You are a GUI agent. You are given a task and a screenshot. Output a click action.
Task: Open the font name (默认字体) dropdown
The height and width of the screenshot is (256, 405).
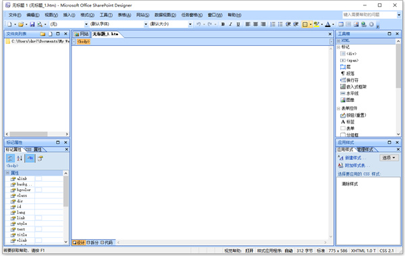(x=146, y=24)
